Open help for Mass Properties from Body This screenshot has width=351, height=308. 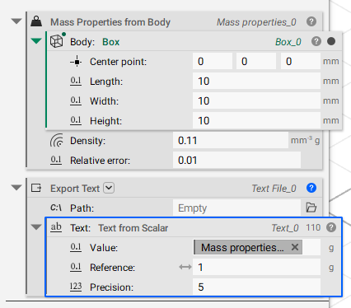click(311, 21)
